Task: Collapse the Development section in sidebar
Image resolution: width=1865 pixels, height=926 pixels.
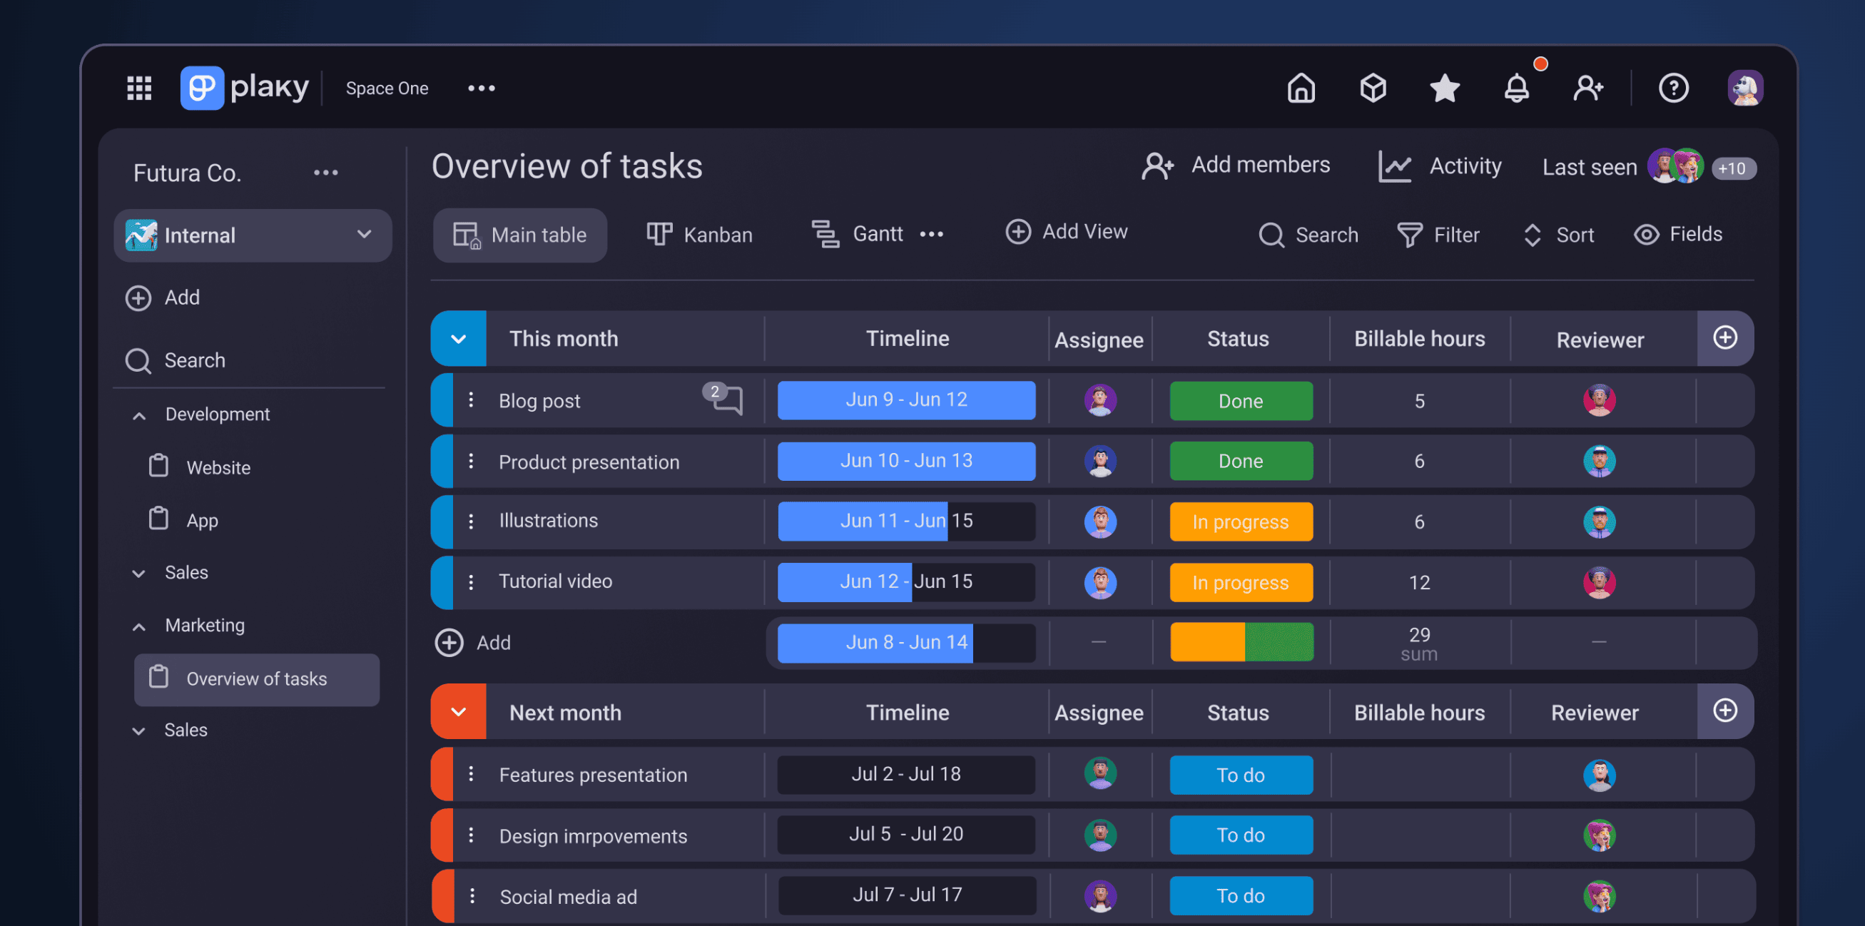Action: tap(139, 414)
